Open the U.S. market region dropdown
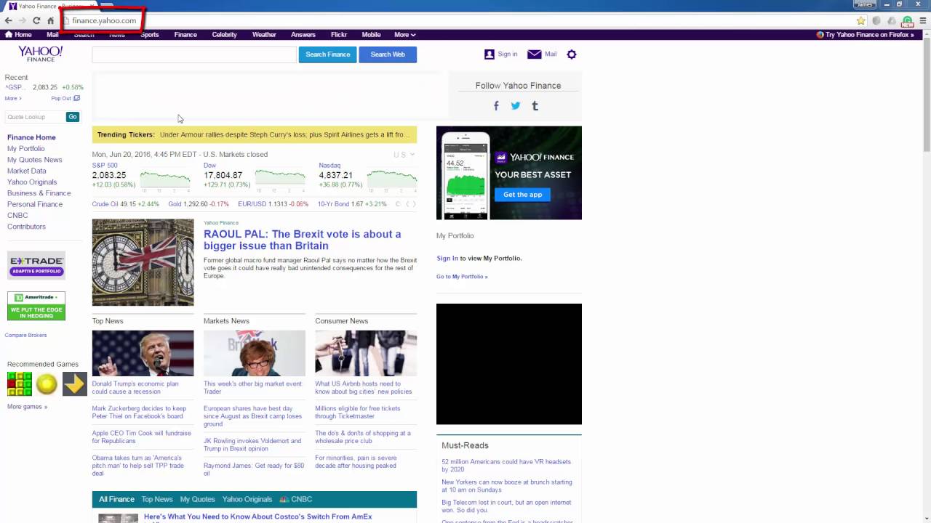The width and height of the screenshot is (931, 523). 404,155
